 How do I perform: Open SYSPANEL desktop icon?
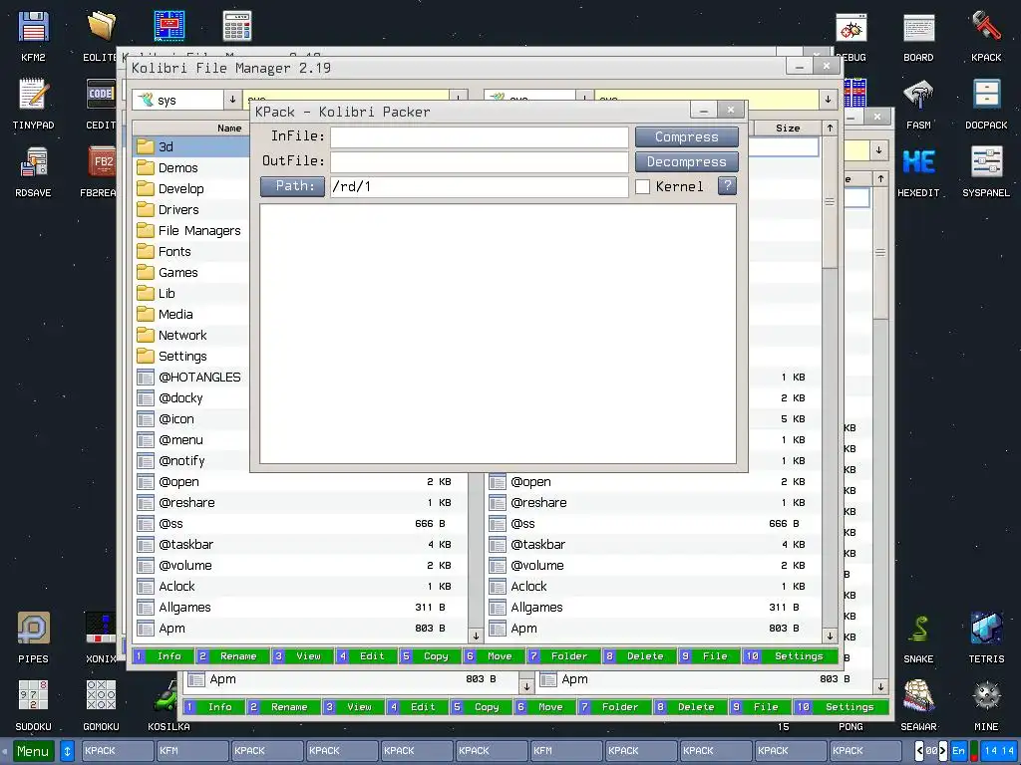986,171
